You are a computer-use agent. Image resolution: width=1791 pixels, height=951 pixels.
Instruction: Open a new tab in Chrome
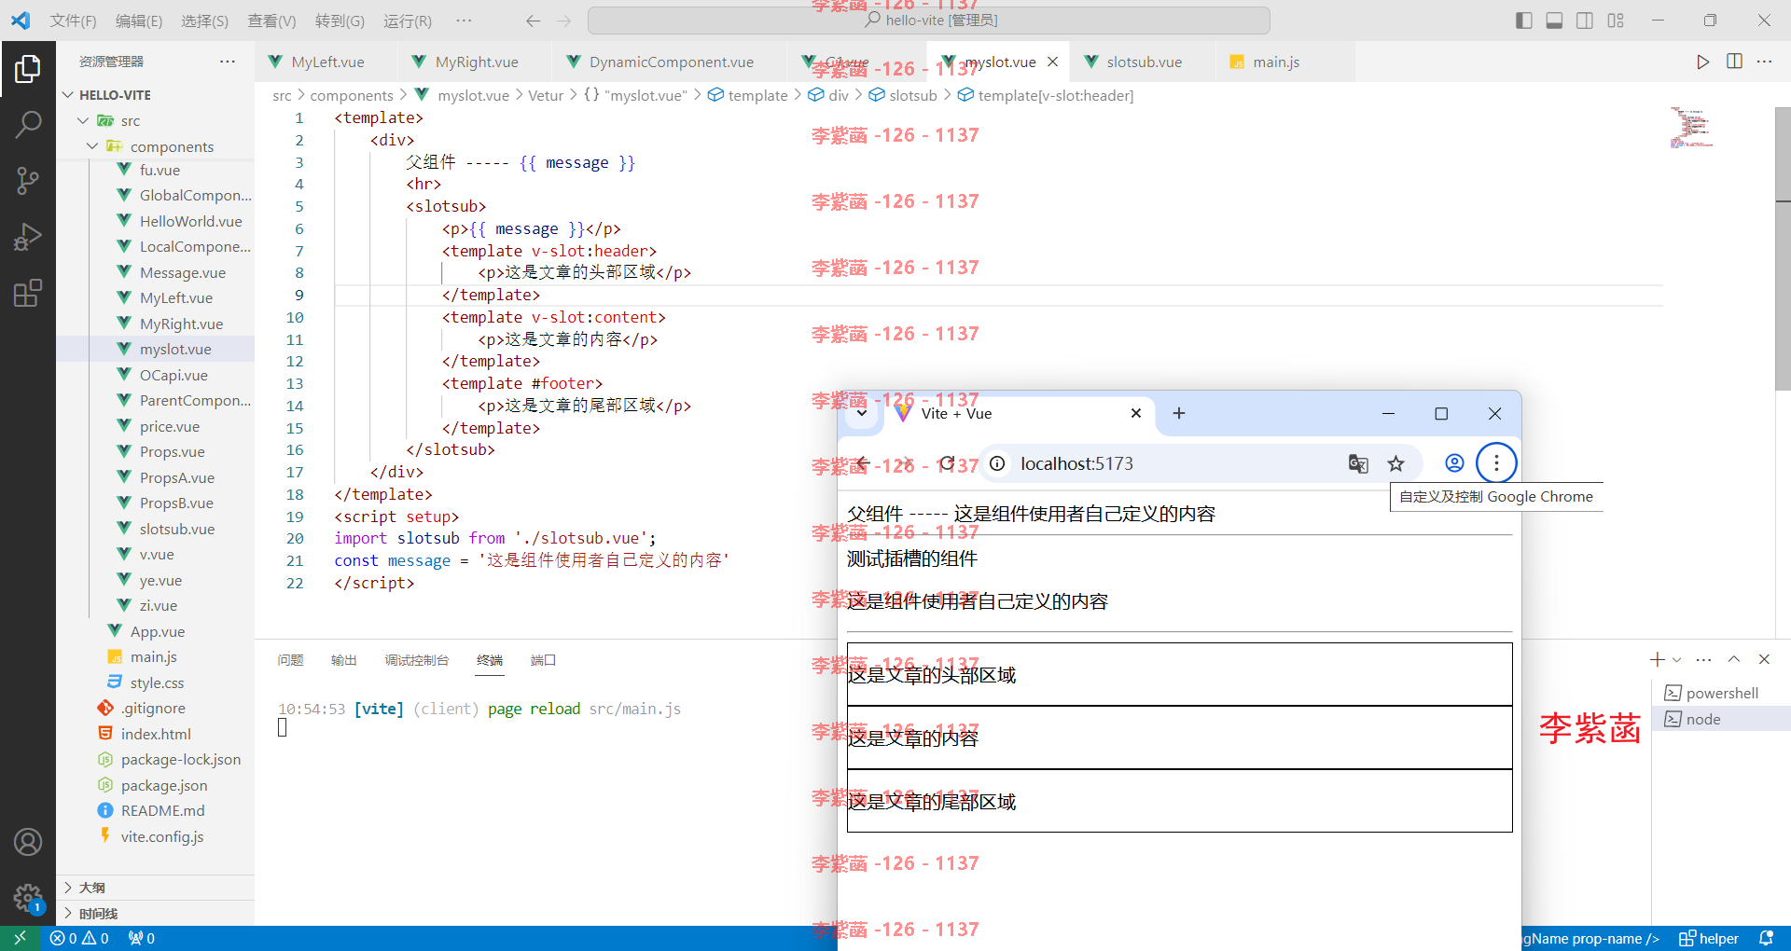1179,413
